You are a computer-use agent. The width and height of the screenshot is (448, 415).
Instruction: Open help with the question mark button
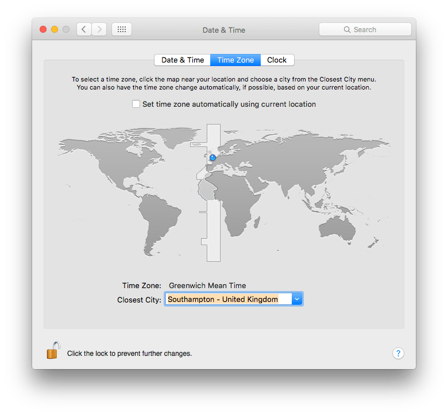pyautogui.click(x=398, y=353)
